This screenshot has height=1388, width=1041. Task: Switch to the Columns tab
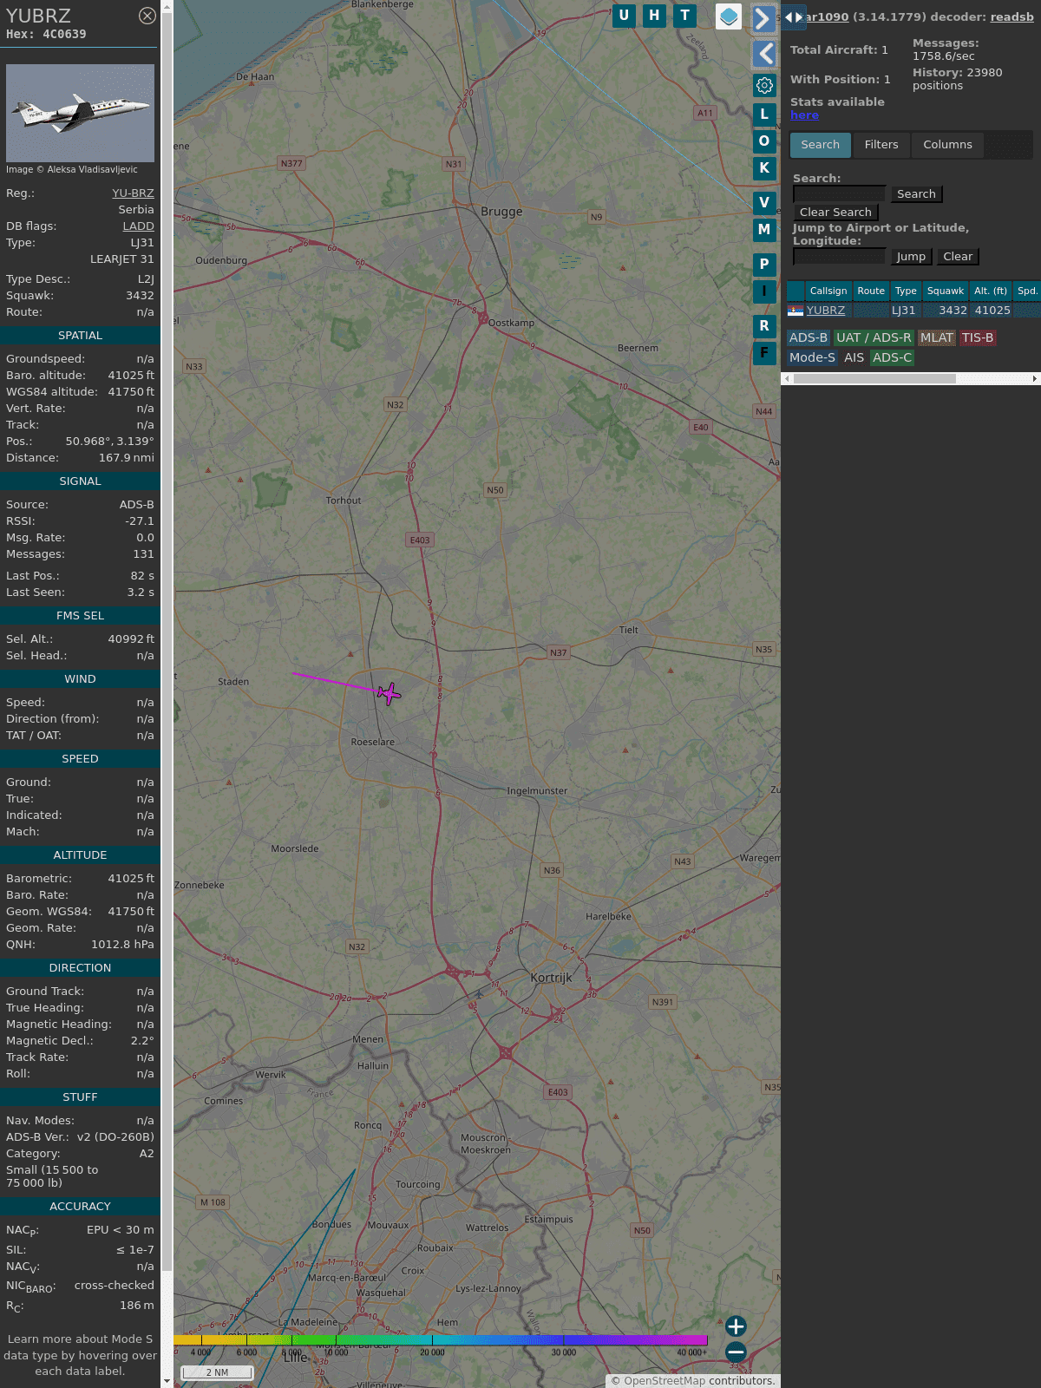point(947,145)
